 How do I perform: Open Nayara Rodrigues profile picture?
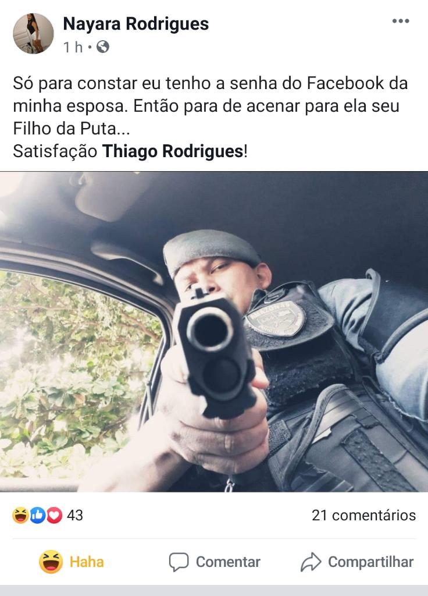[x=33, y=33]
